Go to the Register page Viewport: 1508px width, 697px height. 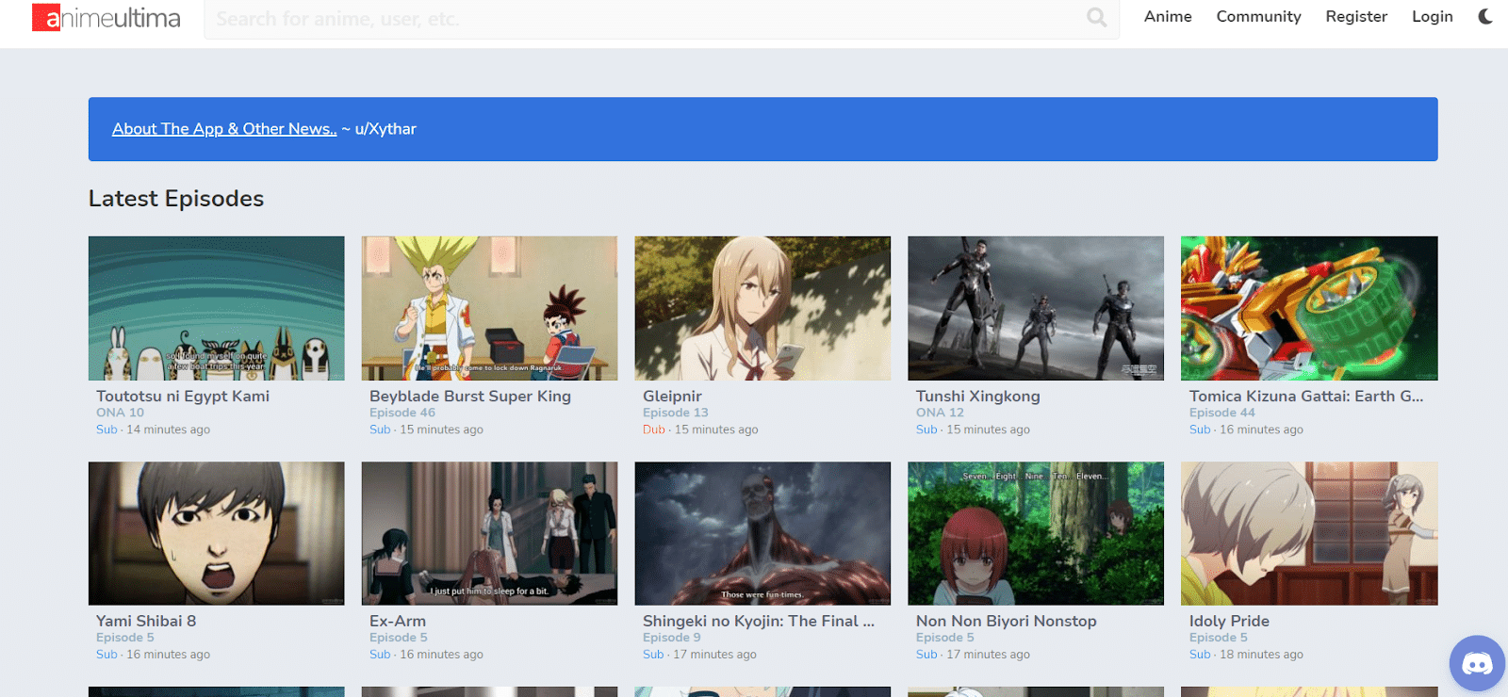pyautogui.click(x=1356, y=16)
